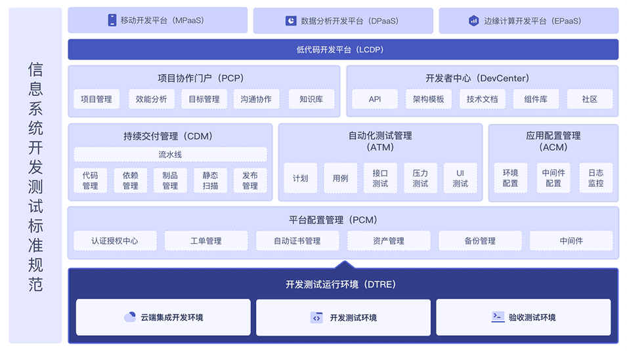This screenshot has height=352, width=627.
Task: Click the cloud icon for 云端集成开发环境
Action: point(130,317)
